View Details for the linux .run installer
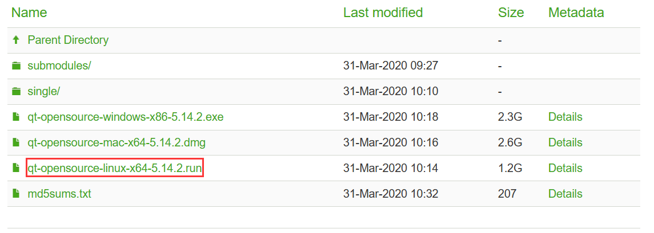The image size is (654, 233). tap(565, 168)
